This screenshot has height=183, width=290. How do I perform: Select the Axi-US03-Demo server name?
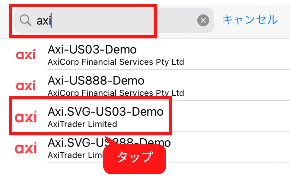92,50
